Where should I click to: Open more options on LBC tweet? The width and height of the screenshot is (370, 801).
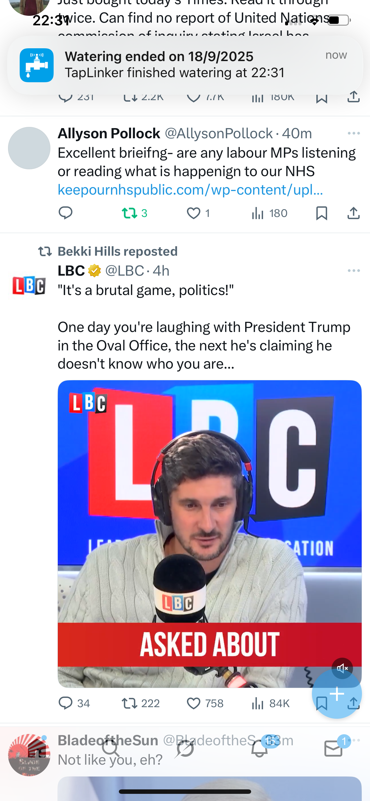(354, 271)
